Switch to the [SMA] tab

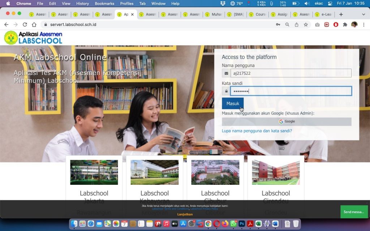click(x=236, y=14)
